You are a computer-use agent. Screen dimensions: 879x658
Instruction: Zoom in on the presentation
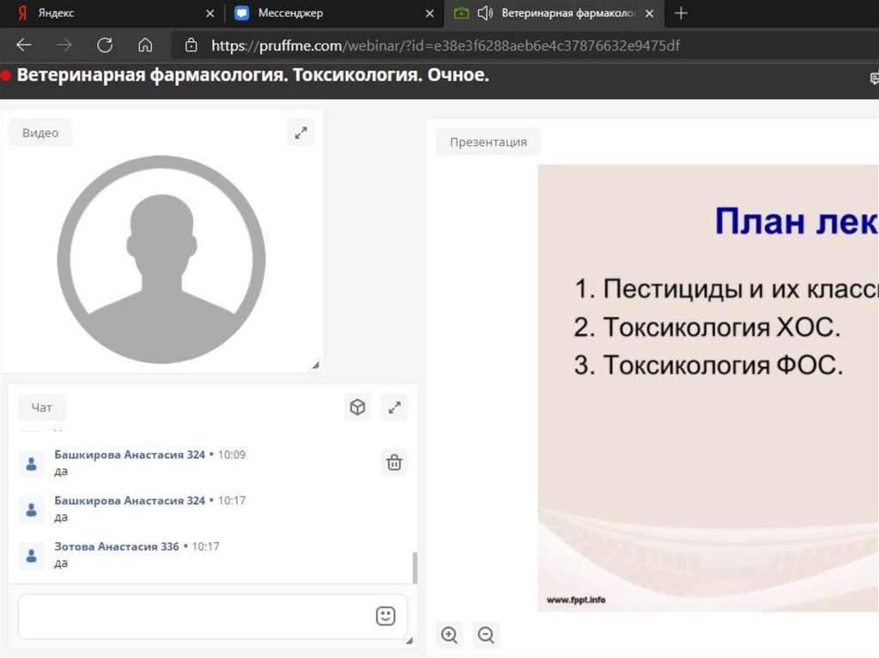click(x=449, y=635)
